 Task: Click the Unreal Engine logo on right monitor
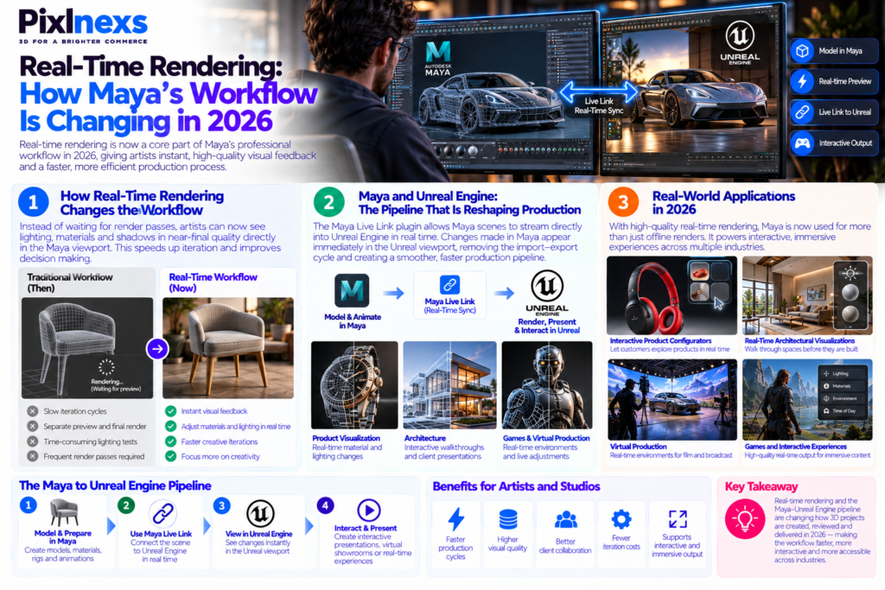coord(740,43)
